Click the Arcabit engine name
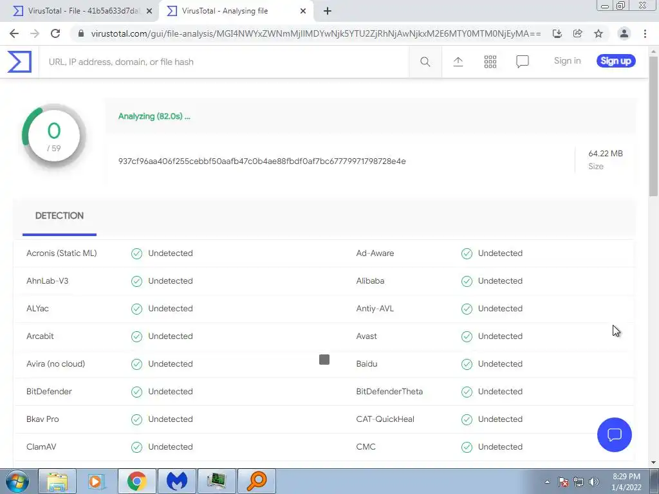This screenshot has height=494, width=659. 40,336
